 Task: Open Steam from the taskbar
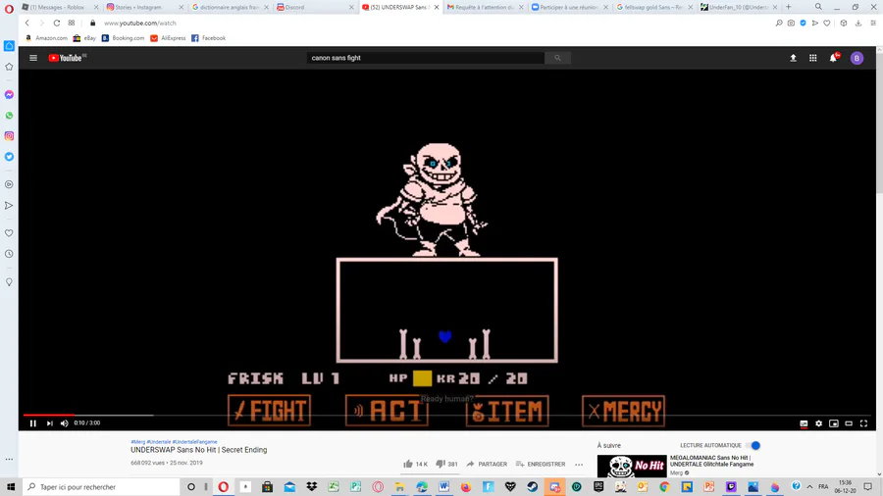point(532,486)
